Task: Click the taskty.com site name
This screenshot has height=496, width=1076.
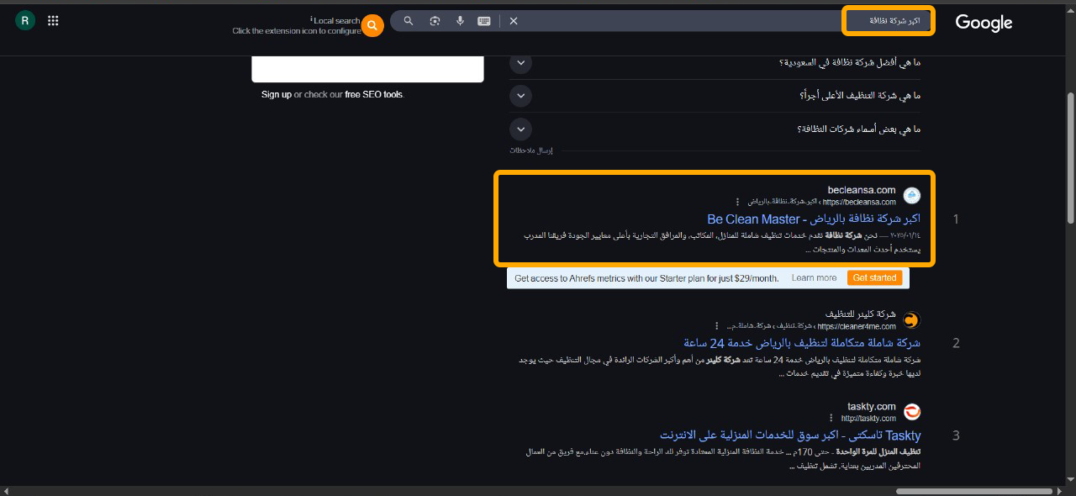Action: point(872,406)
